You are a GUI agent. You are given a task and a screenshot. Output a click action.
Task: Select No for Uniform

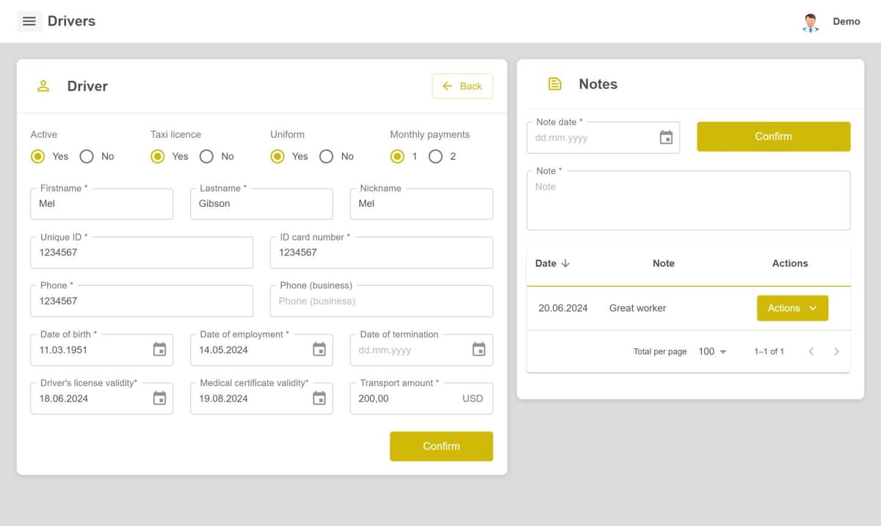pos(326,156)
